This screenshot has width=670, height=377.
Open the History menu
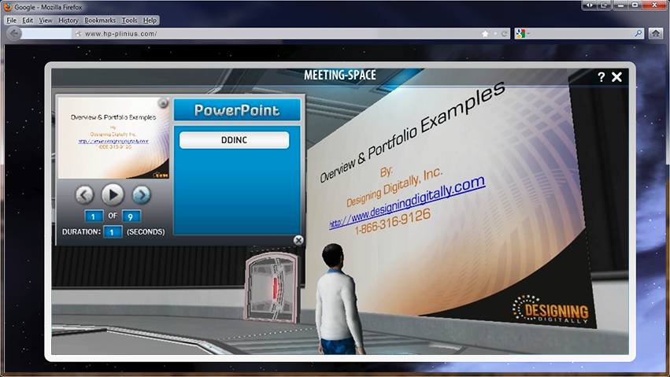point(68,20)
